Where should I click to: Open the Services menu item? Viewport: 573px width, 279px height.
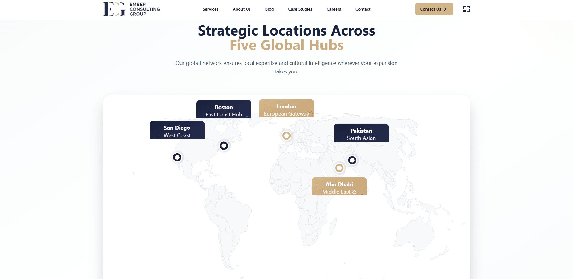[210, 9]
